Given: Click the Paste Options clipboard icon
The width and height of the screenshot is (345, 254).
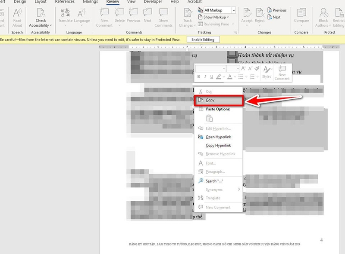Looking at the screenshot, I should pos(209,118).
